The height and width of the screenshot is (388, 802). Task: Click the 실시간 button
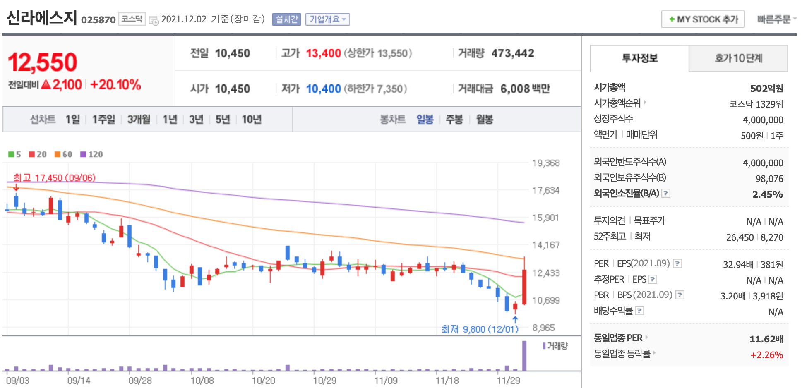tap(287, 19)
